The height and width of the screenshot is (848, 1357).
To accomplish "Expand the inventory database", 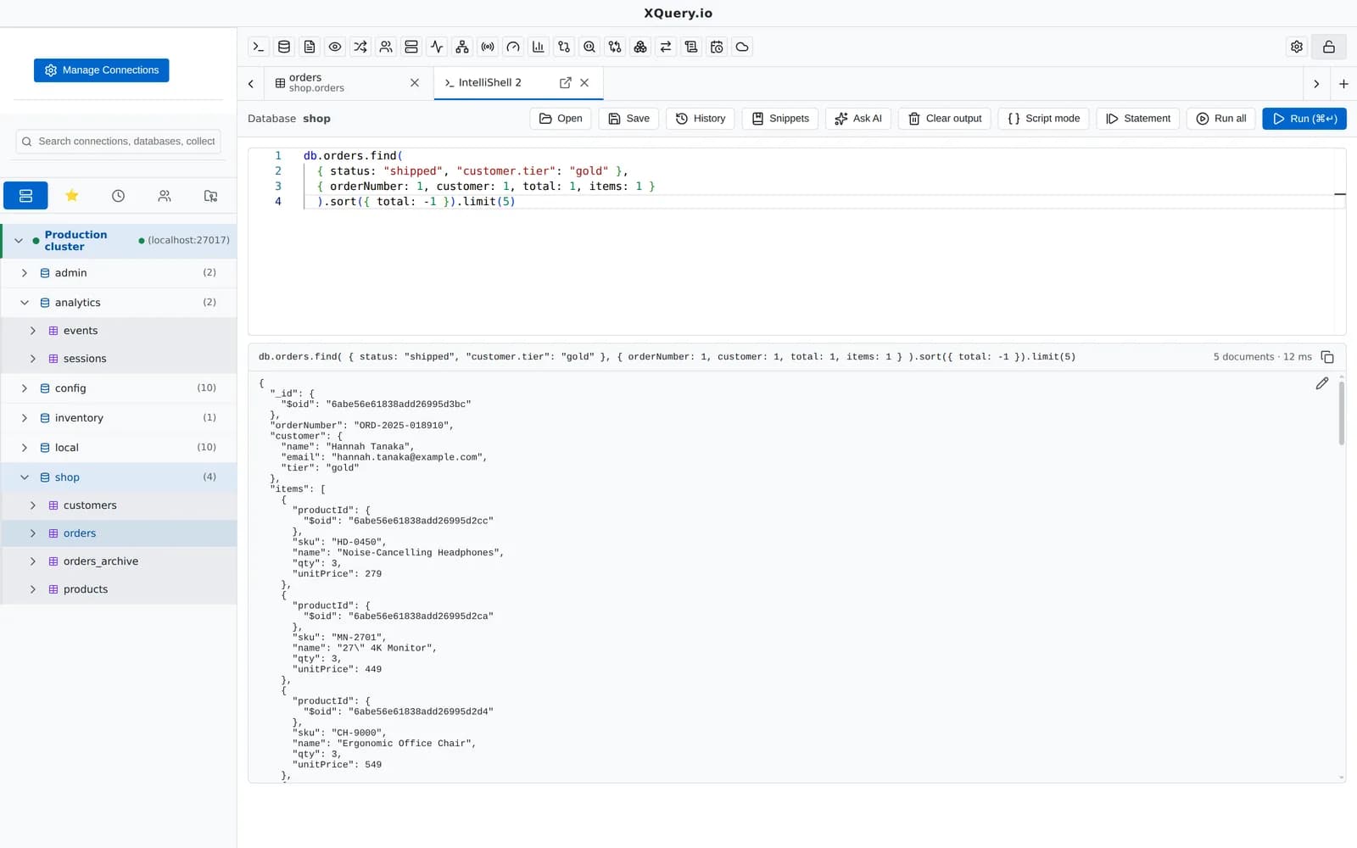I will 25,418.
